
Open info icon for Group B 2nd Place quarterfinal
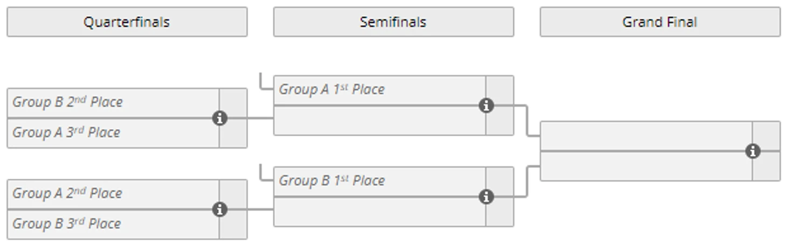(x=219, y=118)
